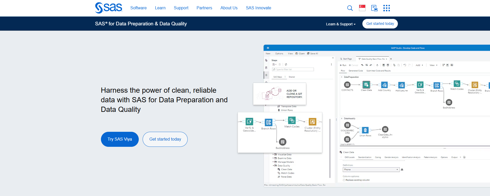Click the SAS logo
The image size is (490, 196).
click(108, 8)
